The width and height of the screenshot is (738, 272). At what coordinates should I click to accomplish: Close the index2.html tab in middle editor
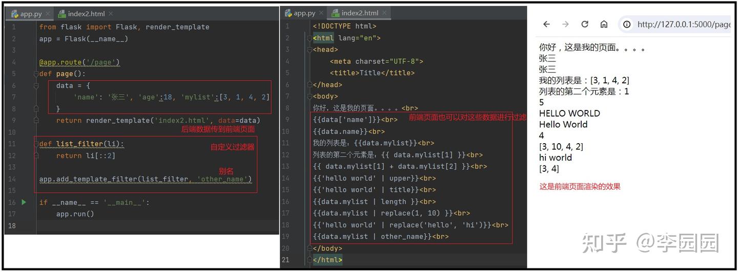384,13
